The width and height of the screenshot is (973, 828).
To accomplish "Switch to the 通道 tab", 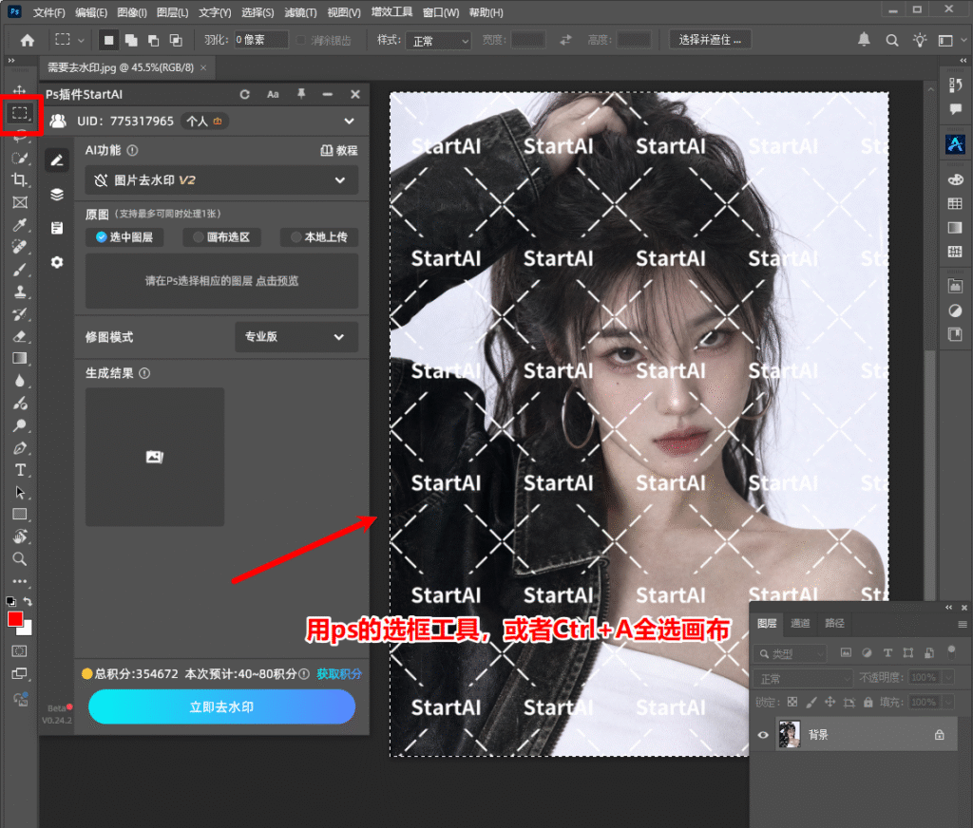I will coord(800,623).
